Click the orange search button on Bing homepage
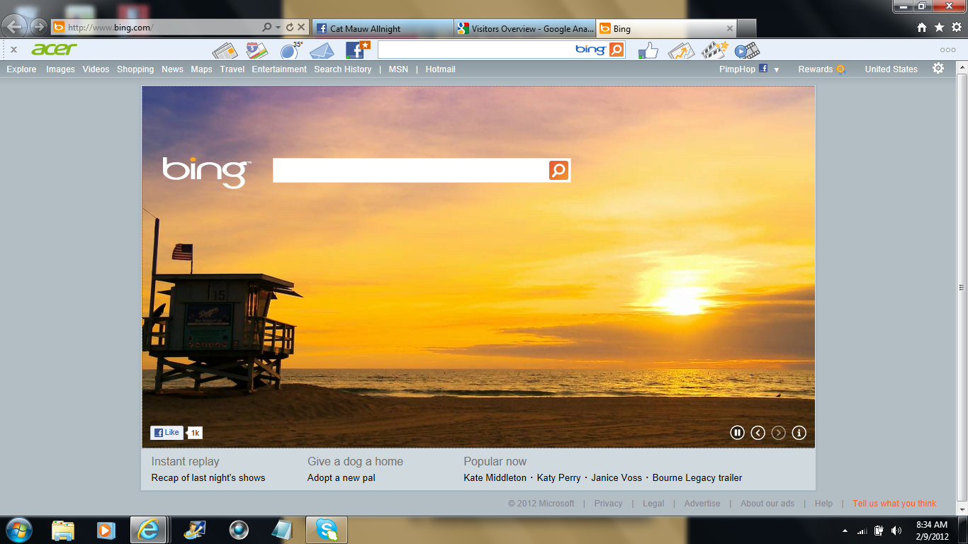 click(558, 170)
